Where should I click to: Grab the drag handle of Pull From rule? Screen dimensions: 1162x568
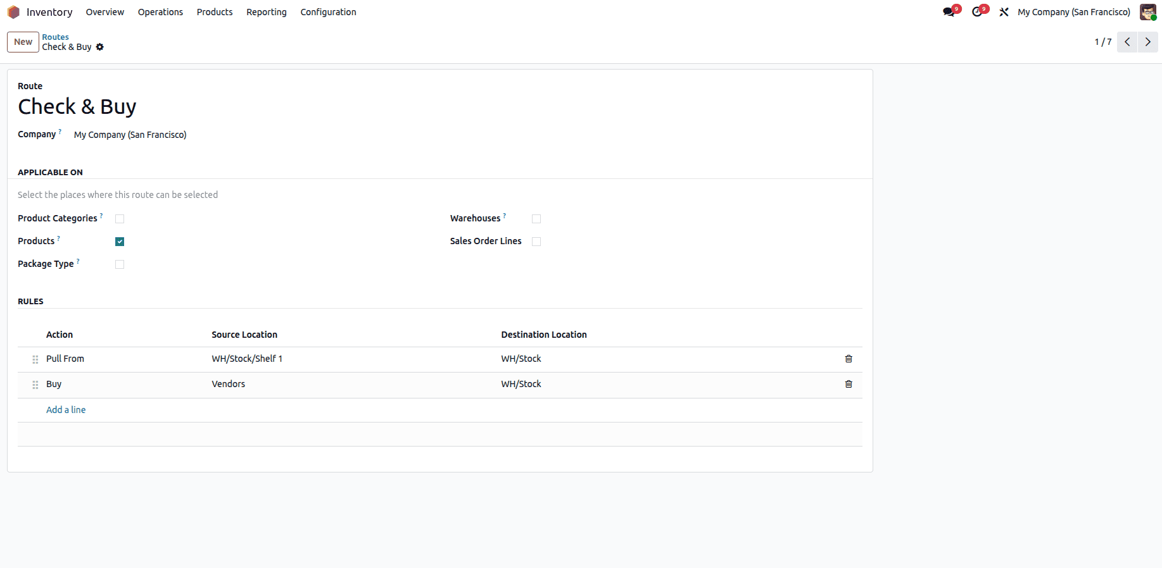(35, 359)
